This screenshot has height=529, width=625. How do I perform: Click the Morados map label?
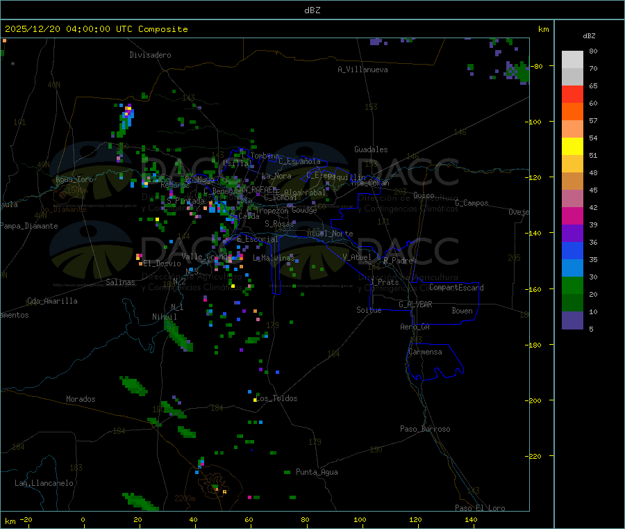pos(81,399)
